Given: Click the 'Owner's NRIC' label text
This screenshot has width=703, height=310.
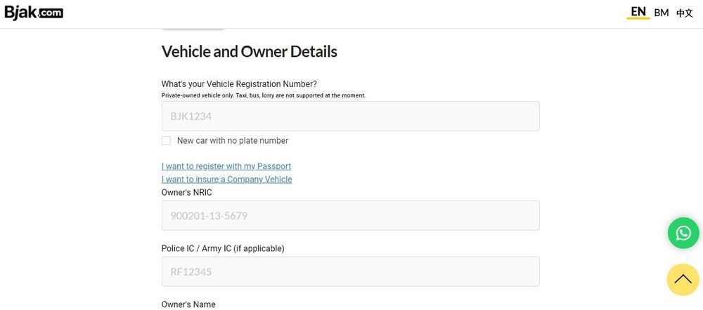Looking at the screenshot, I should [x=186, y=192].
